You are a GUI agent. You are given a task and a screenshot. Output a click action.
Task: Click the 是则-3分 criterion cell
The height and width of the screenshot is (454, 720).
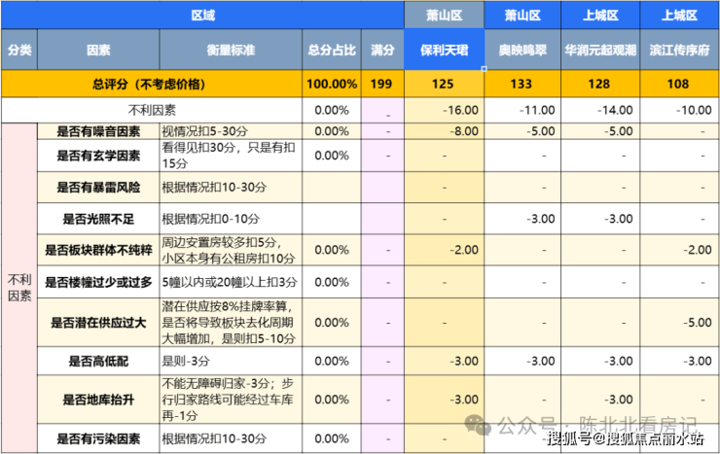click(231, 362)
